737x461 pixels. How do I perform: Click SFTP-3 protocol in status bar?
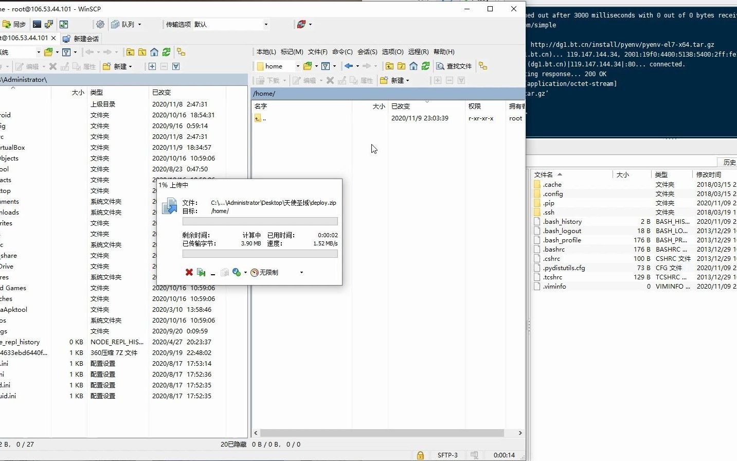[447, 455]
